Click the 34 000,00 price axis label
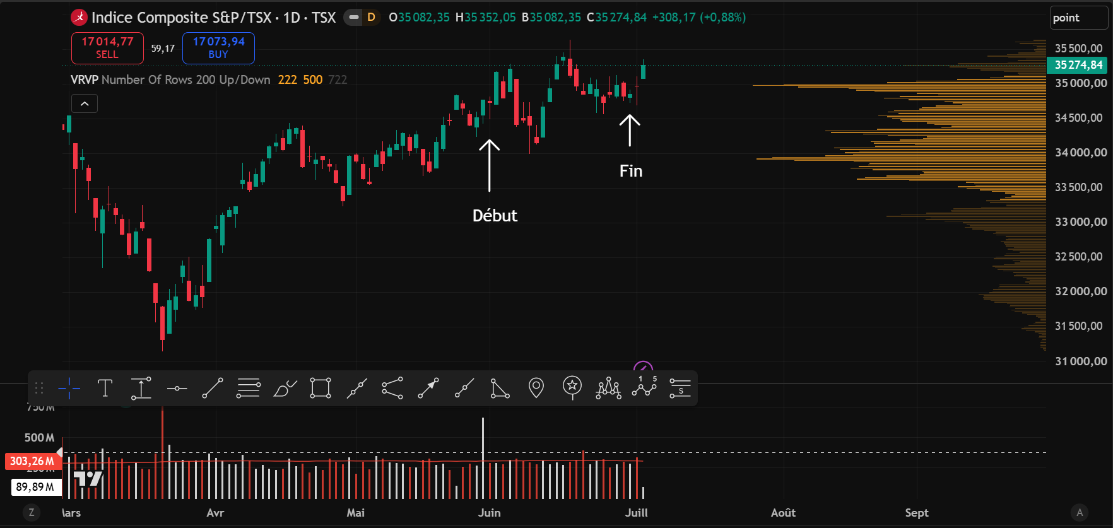The width and height of the screenshot is (1113, 528). click(1081, 153)
